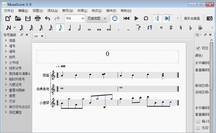Select the highlighted blue note duration icon
The image size is (216, 133).
click(60, 28)
